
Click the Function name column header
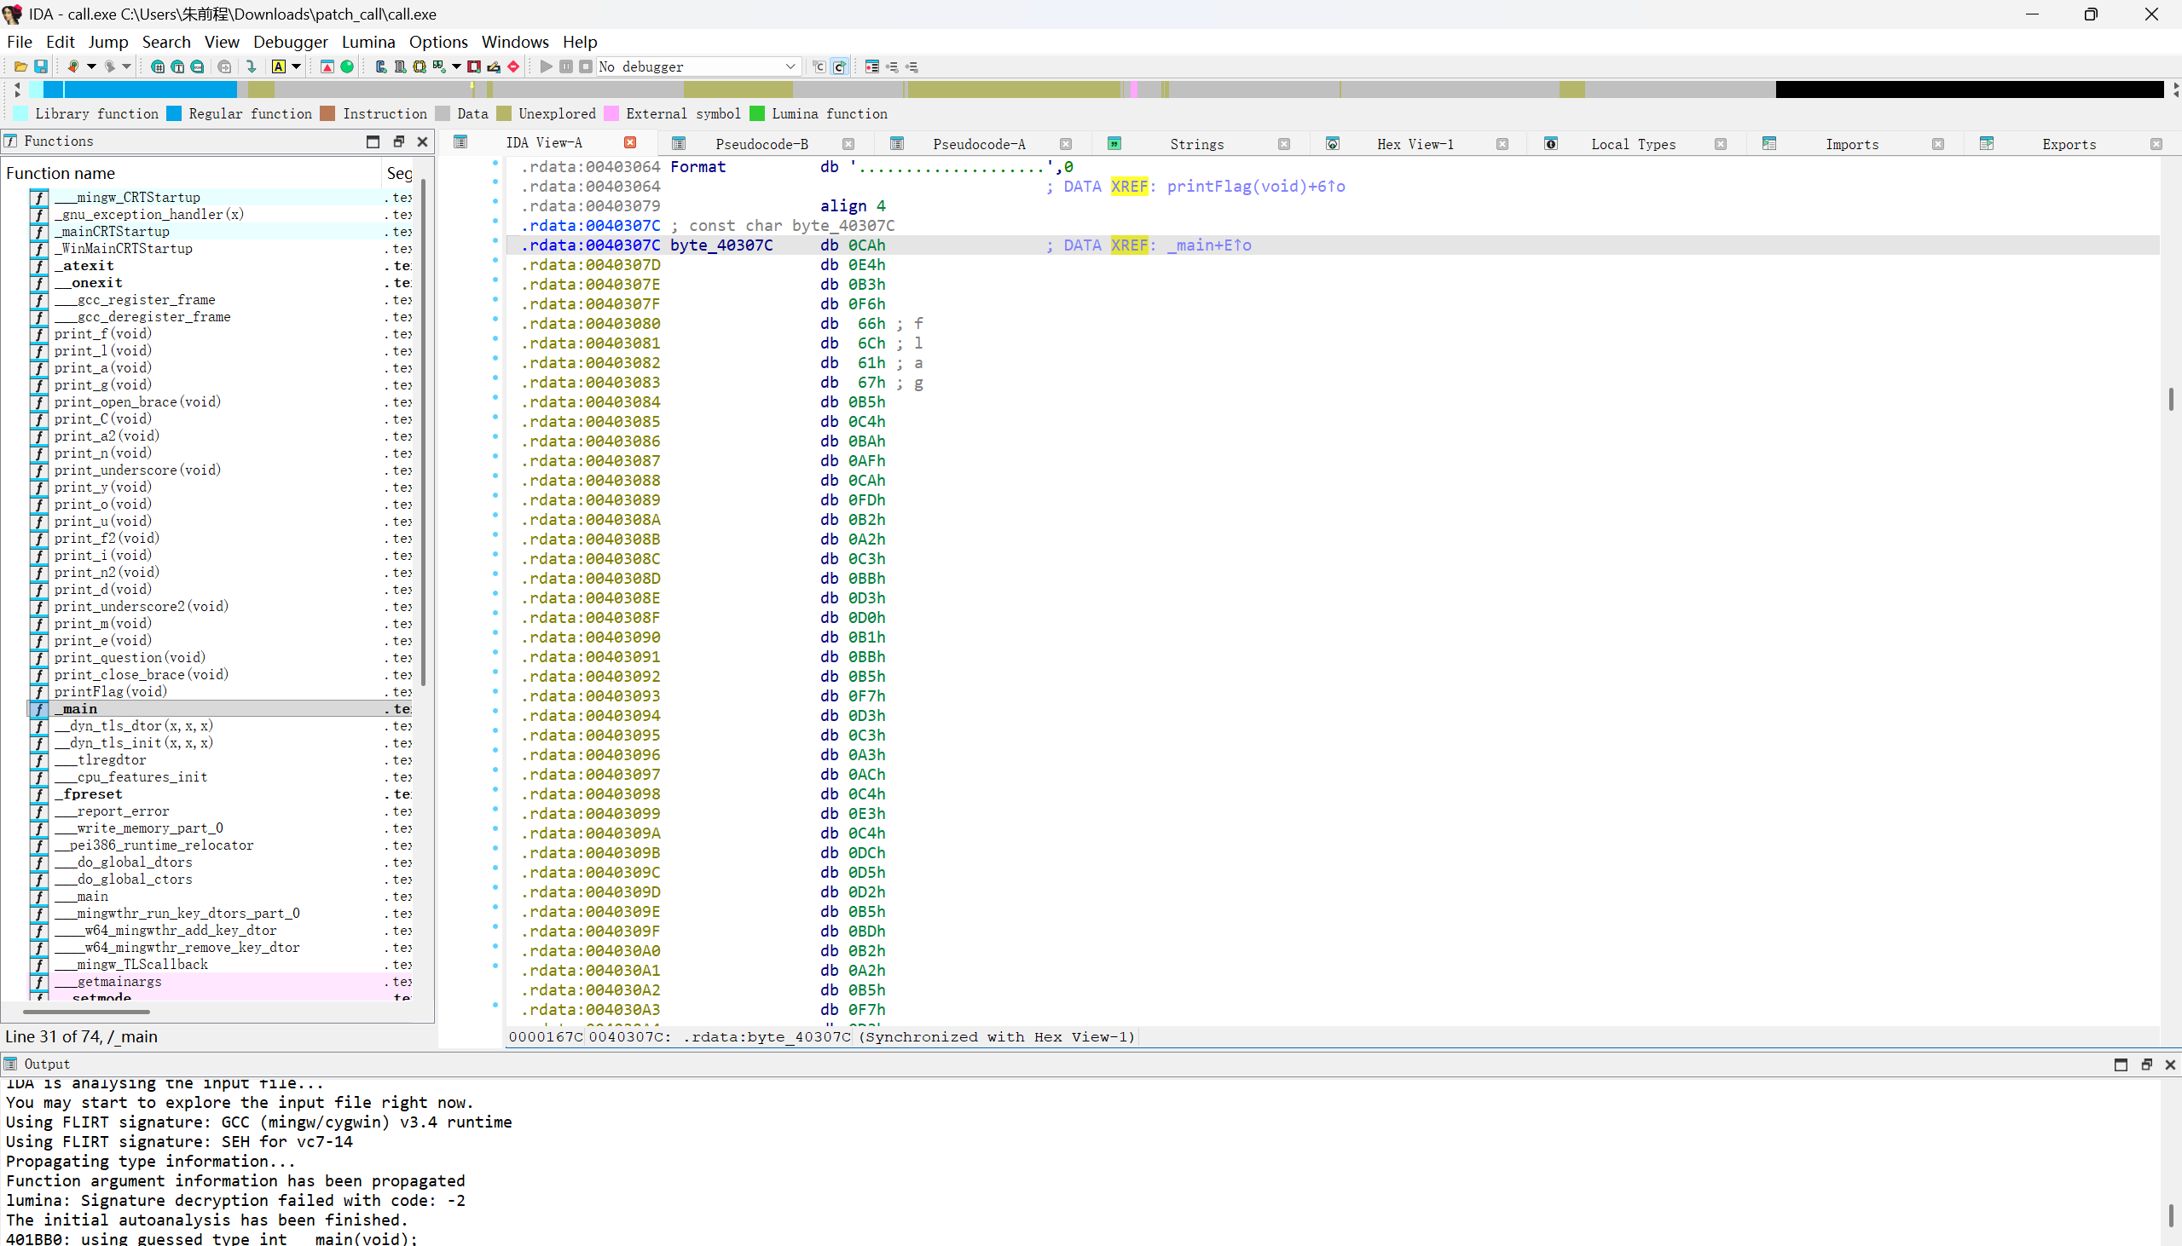pyautogui.click(x=60, y=173)
